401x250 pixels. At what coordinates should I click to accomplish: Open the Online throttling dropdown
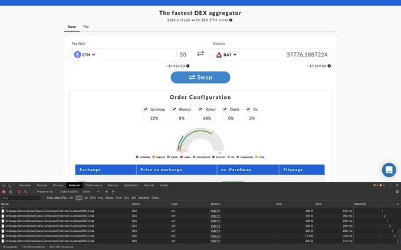[91, 192]
